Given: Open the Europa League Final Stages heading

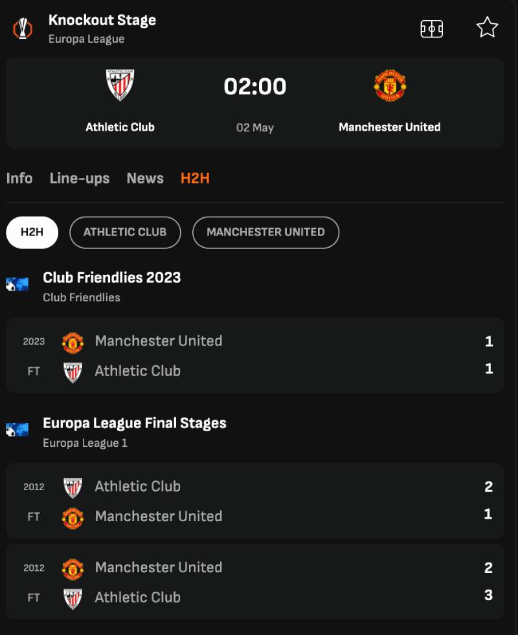Looking at the screenshot, I should (x=135, y=423).
